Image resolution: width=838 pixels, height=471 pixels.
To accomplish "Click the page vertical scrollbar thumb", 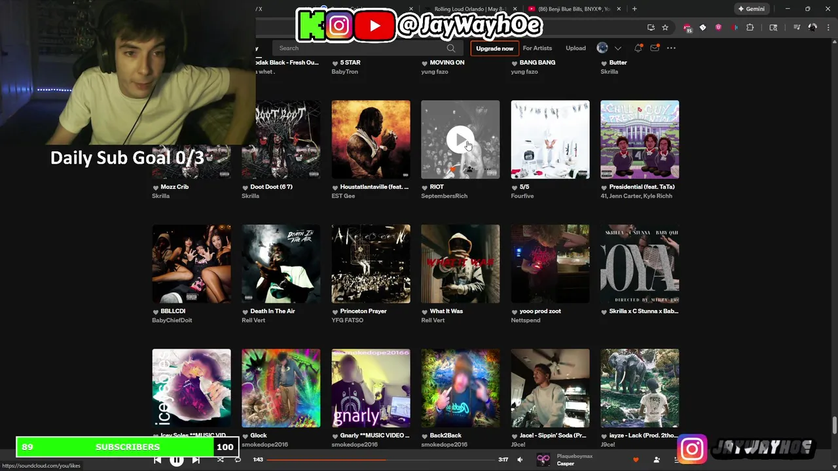I will pos(833,425).
